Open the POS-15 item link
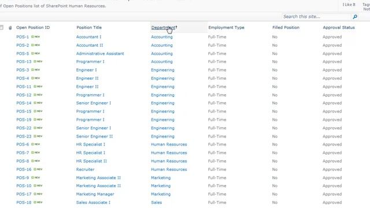370x208 pixels. click(24, 112)
